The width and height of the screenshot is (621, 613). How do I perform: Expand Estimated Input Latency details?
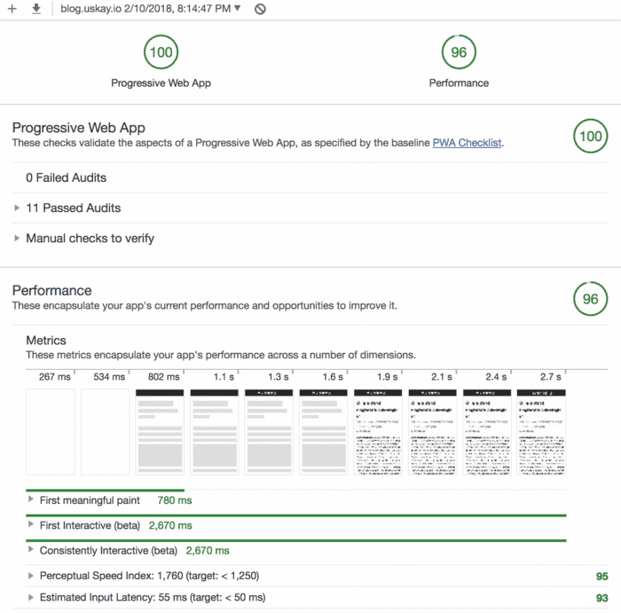click(x=152, y=598)
